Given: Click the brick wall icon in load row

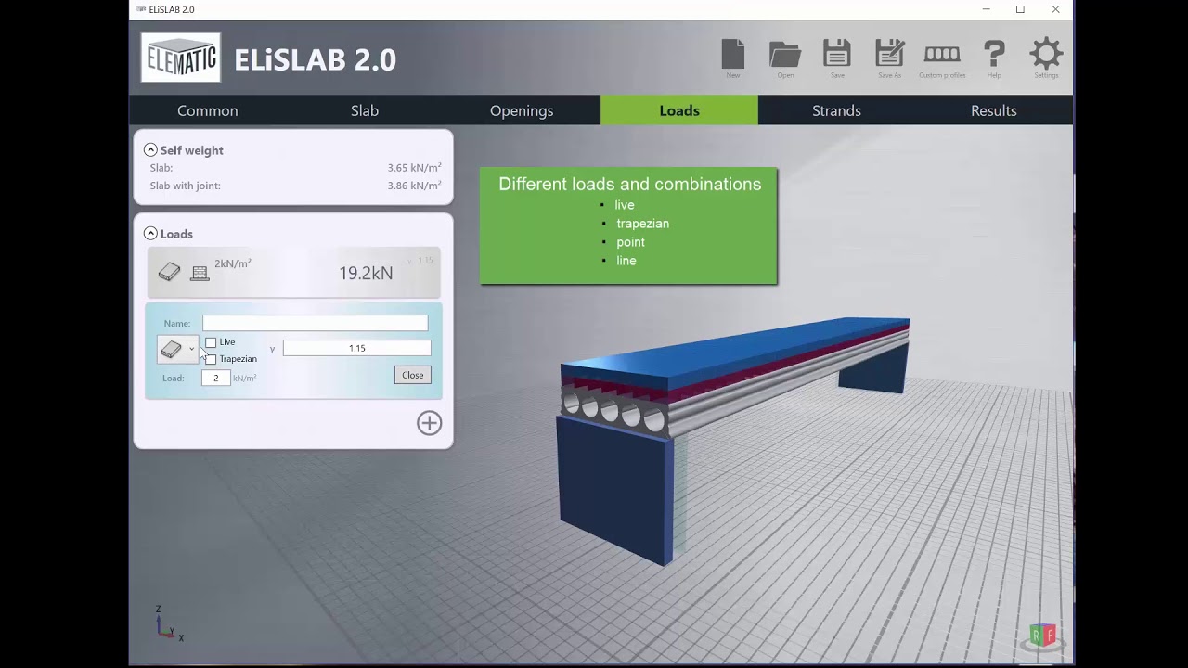Looking at the screenshot, I should (x=200, y=273).
